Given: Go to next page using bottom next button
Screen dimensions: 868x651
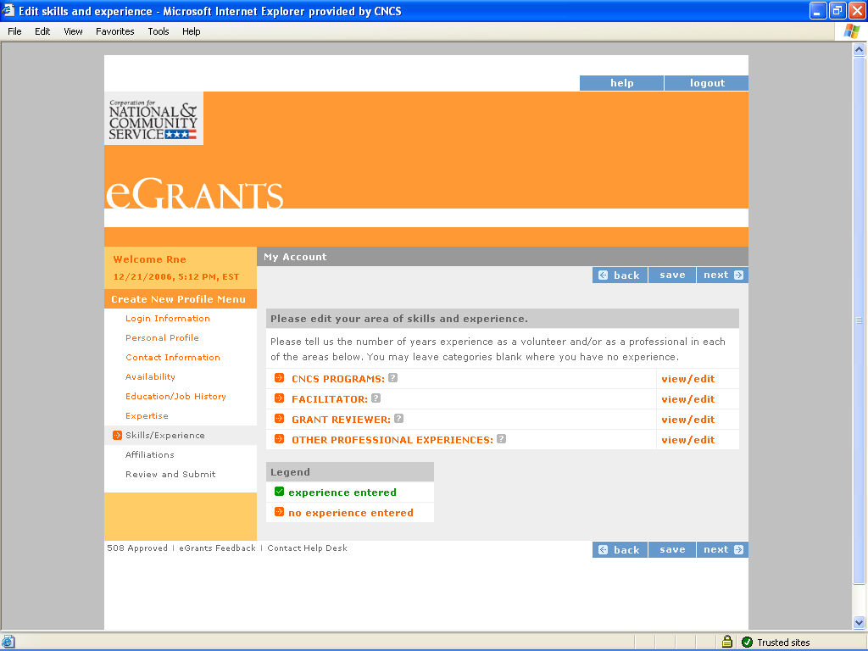Looking at the screenshot, I should pyautogui.click(x=722, y=549).
